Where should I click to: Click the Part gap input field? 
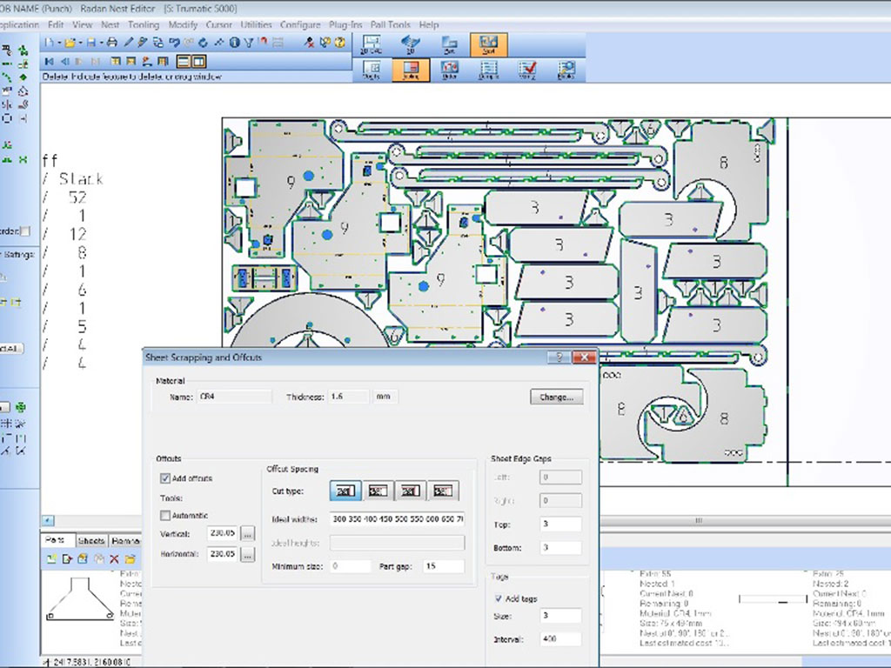pyautogui.click(x=442, y=566)
